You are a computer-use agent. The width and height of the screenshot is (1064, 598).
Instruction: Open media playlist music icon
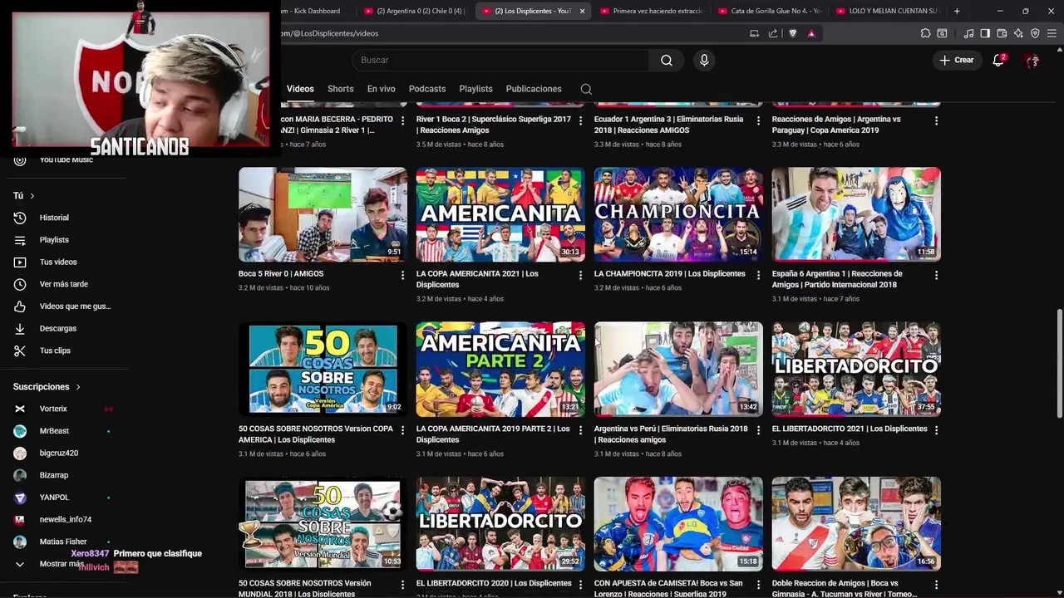(968, 33)
